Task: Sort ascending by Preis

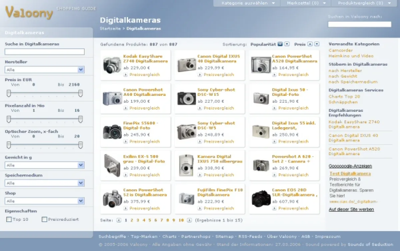Action: (x=310, y=44)
